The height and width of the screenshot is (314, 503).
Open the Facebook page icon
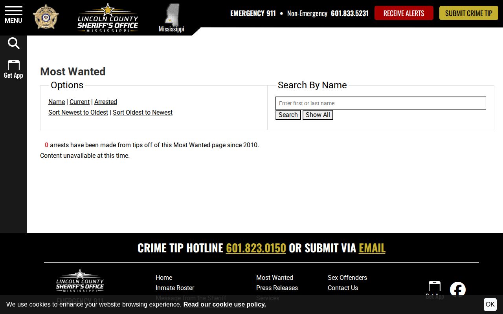(x=458, y=290)
